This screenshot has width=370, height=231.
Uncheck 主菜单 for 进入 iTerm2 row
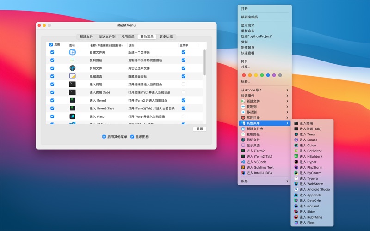coord(184,100)
